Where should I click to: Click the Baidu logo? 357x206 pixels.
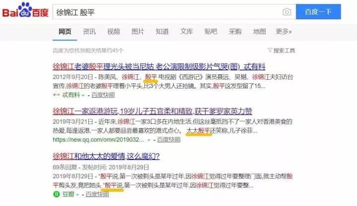(25, 10)
